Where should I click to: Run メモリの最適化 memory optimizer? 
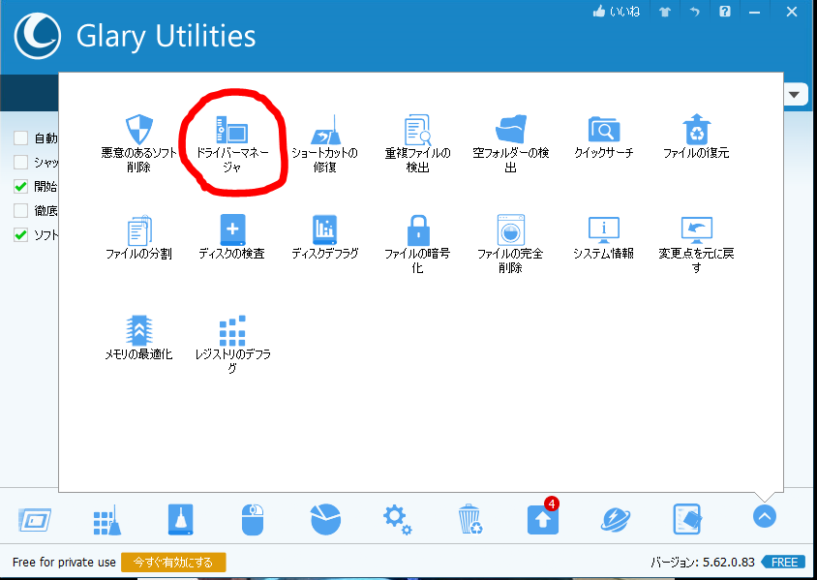(139, 338)
